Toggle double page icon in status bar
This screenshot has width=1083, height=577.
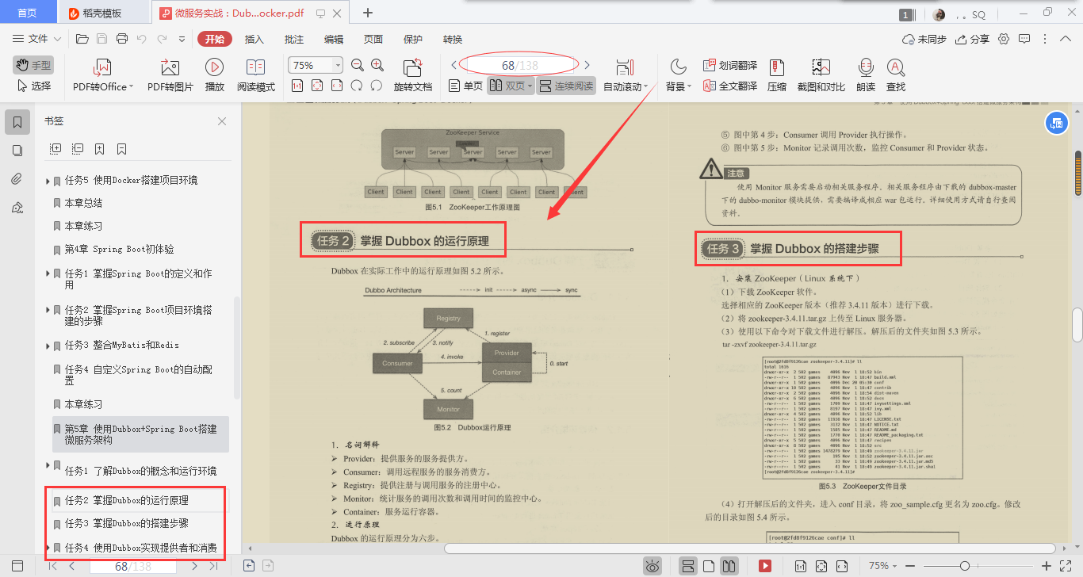pos(729,566)
